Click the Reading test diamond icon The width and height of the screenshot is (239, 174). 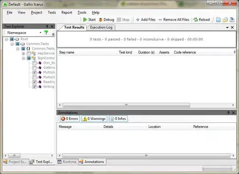pos(40,82)
